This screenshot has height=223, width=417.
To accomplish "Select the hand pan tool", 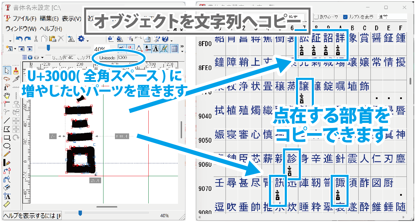I will point(7,95).
